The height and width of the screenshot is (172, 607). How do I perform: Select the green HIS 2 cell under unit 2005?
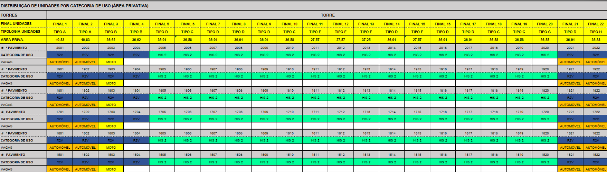click(x=162, y=55)
